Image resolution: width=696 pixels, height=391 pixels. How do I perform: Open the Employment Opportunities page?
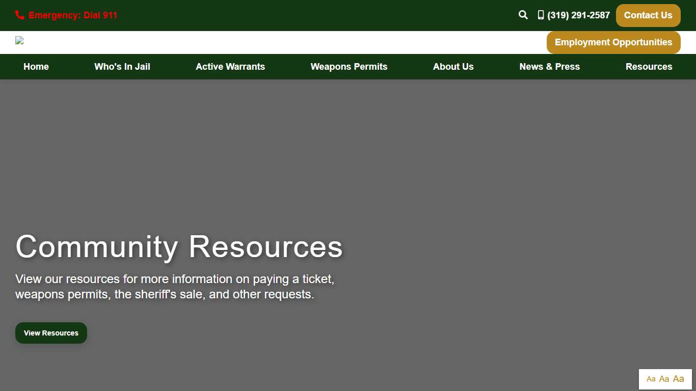pyautogui.click(x=613, y=42)
